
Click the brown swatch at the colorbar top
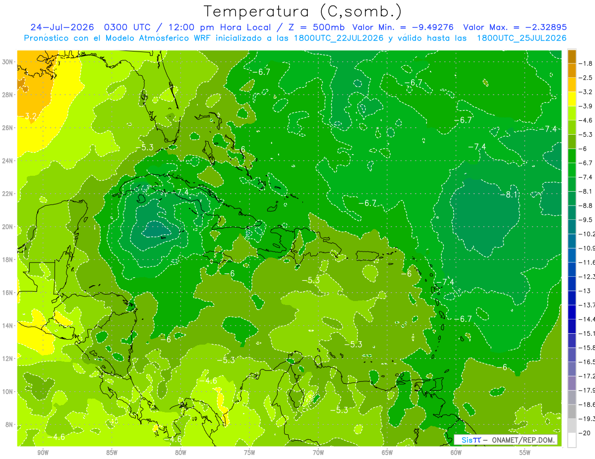[x=572, y=56]
